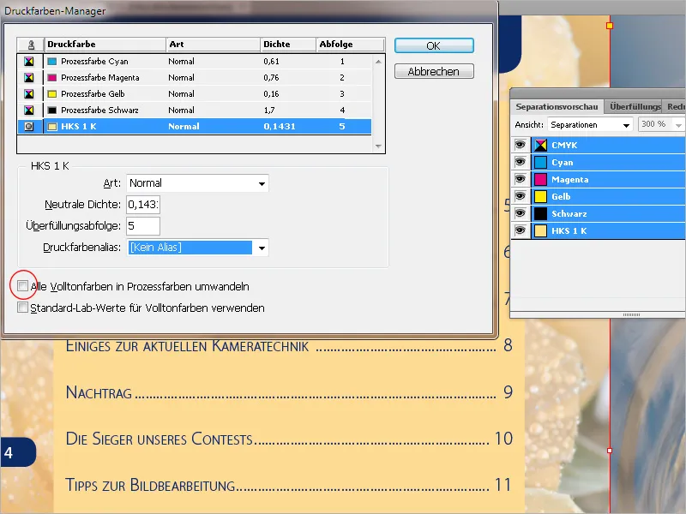The height and width of the screenshot is (514, 686).
Task: Switch to the Separationsvorschau tab
Action: pos(557,106)
